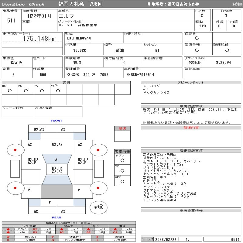
Task: Click the lot number 511
Action: click(11, 21)
